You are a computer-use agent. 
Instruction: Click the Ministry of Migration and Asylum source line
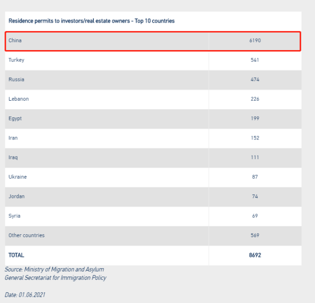55,269
